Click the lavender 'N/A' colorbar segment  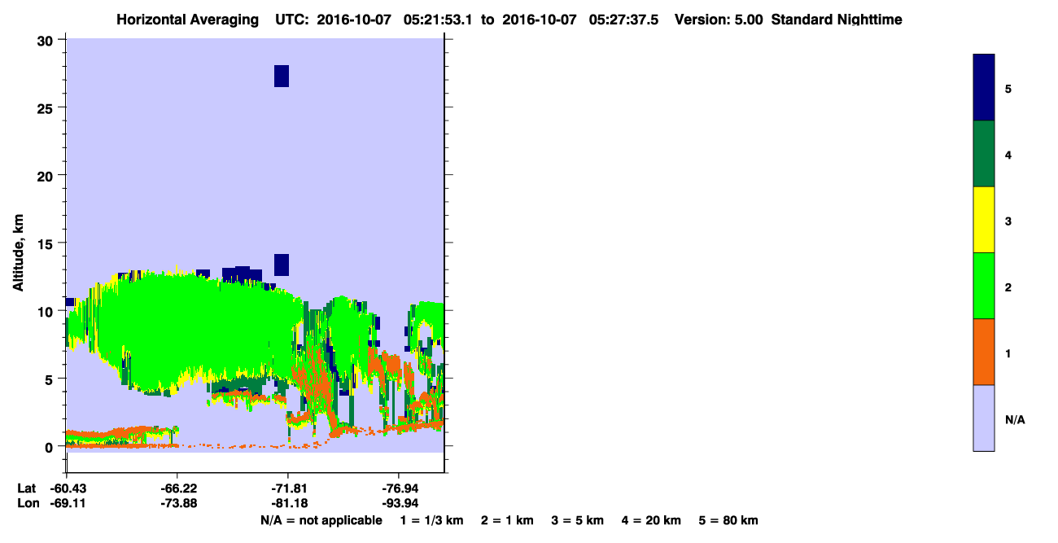pyautogui.click(x=984, y=418)
